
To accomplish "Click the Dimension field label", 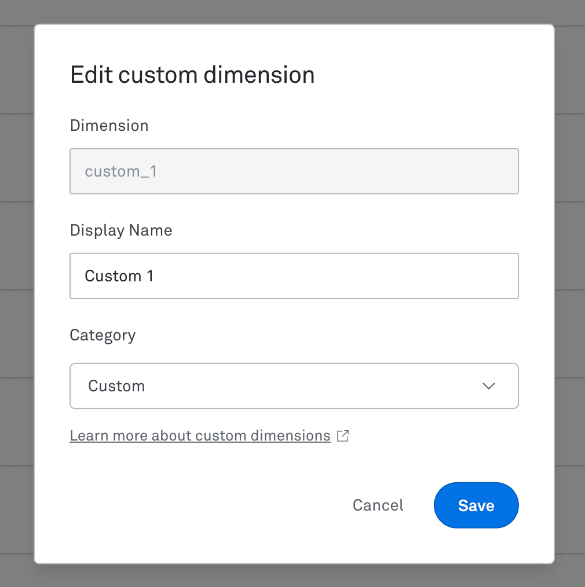I will (x=109, y=125).
